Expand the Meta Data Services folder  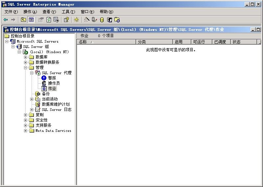[x=25, y=131]
